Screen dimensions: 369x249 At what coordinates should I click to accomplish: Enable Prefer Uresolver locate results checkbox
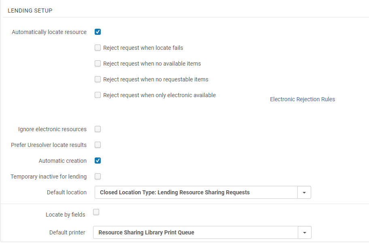tap(98, 145)
